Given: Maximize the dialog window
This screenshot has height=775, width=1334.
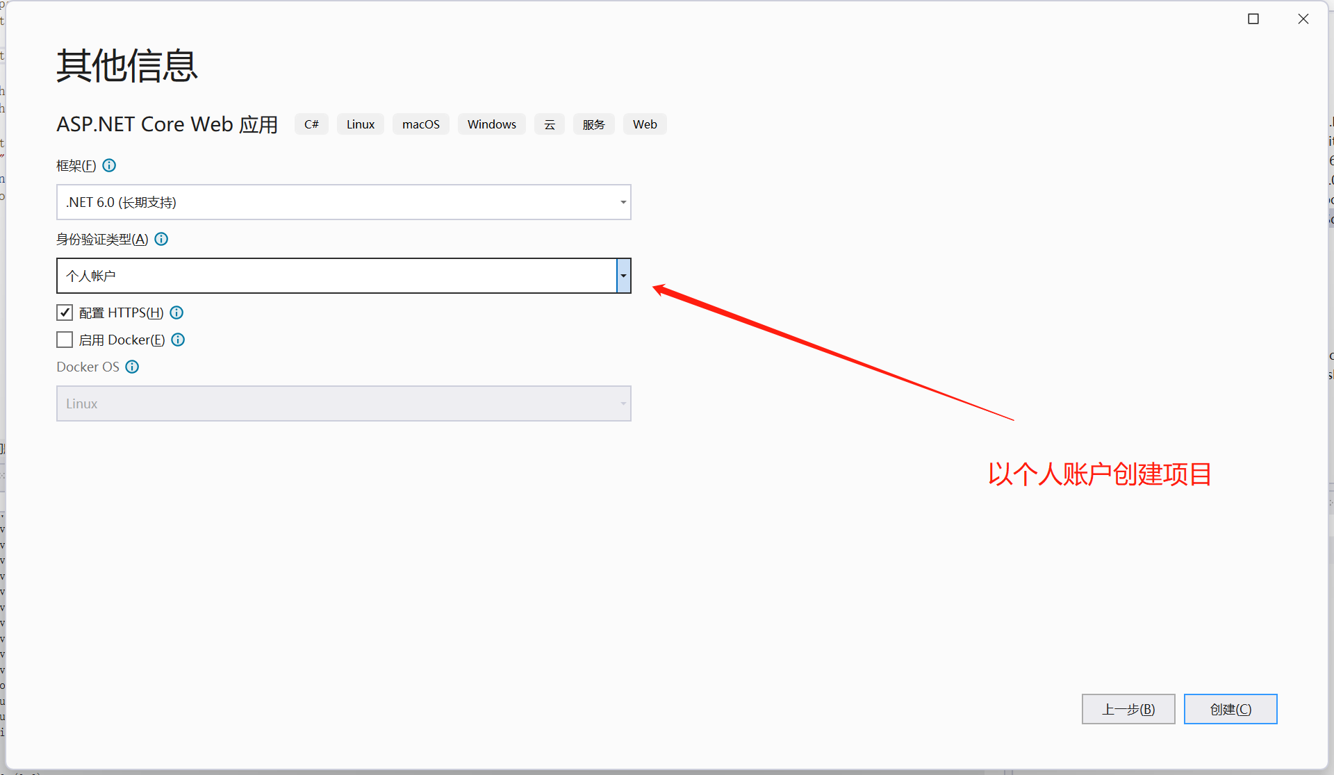Looking at the screenshot, I should coord(1253,19).
